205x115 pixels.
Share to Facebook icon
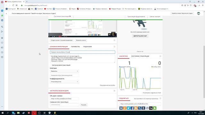point(132,108)
